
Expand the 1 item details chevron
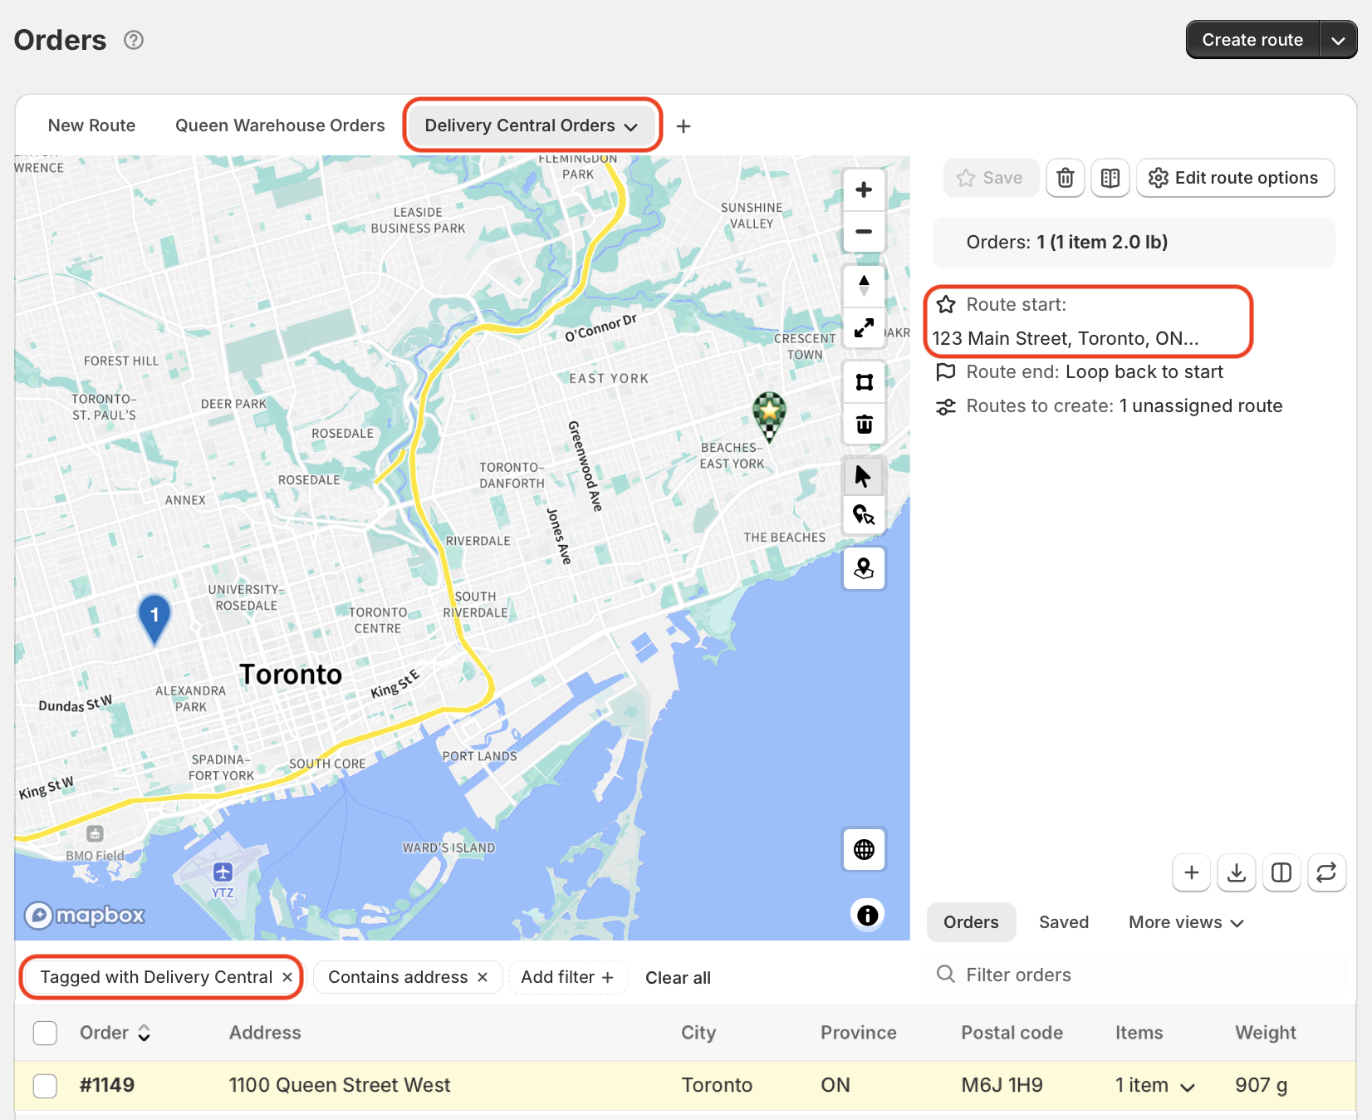pos(1188,1087)
